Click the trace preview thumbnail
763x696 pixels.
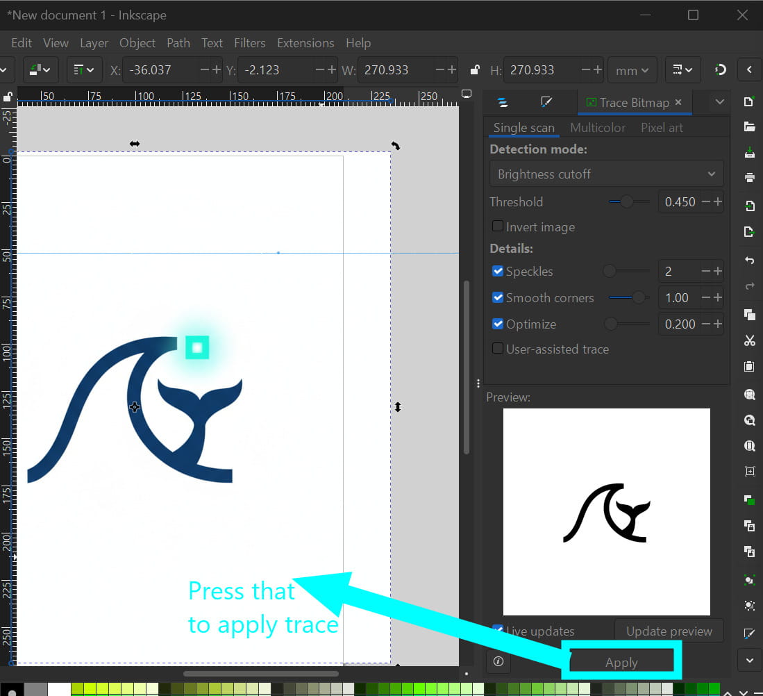pyautogui.click(x=606, y=511)
